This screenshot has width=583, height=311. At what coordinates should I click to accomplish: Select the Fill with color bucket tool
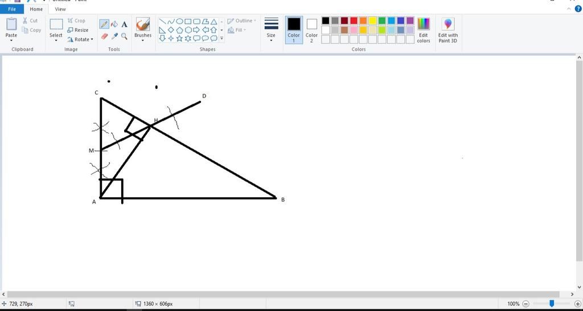[114, 24]
